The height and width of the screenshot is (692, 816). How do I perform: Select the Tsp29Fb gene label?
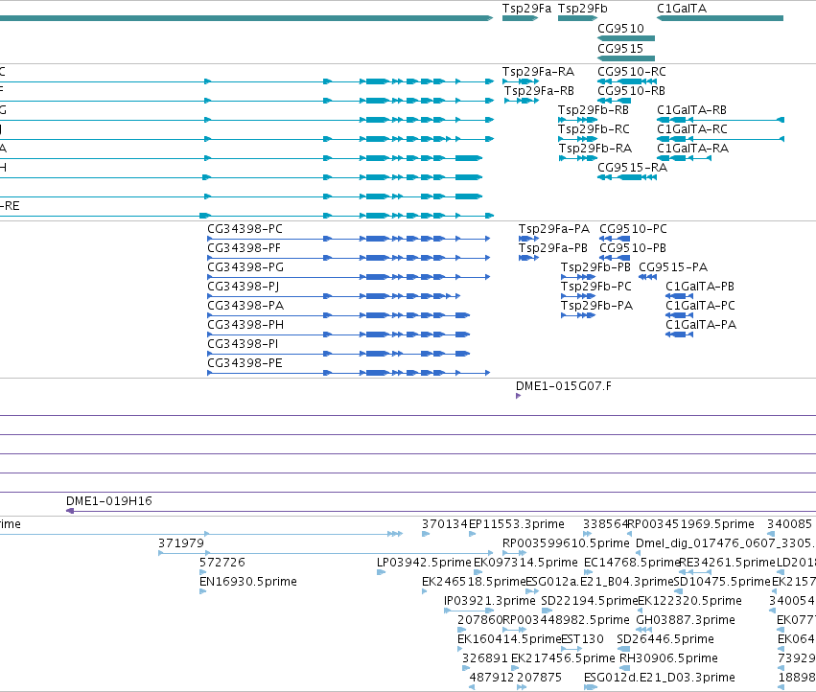(x=582, y=9)
